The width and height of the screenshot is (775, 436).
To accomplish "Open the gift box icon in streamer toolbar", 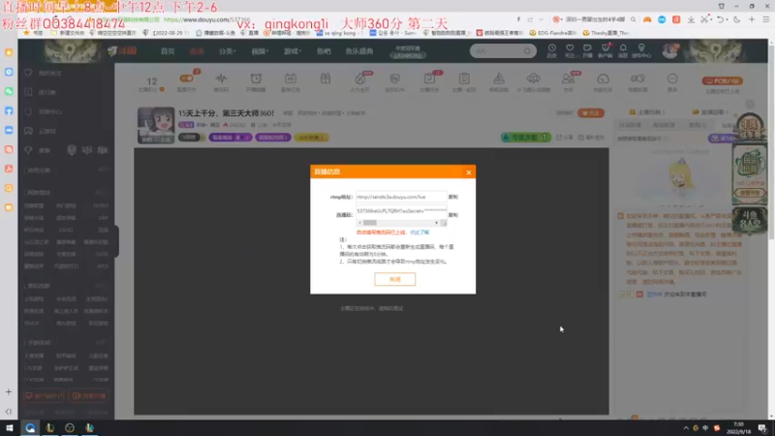I will click(325, 78).
